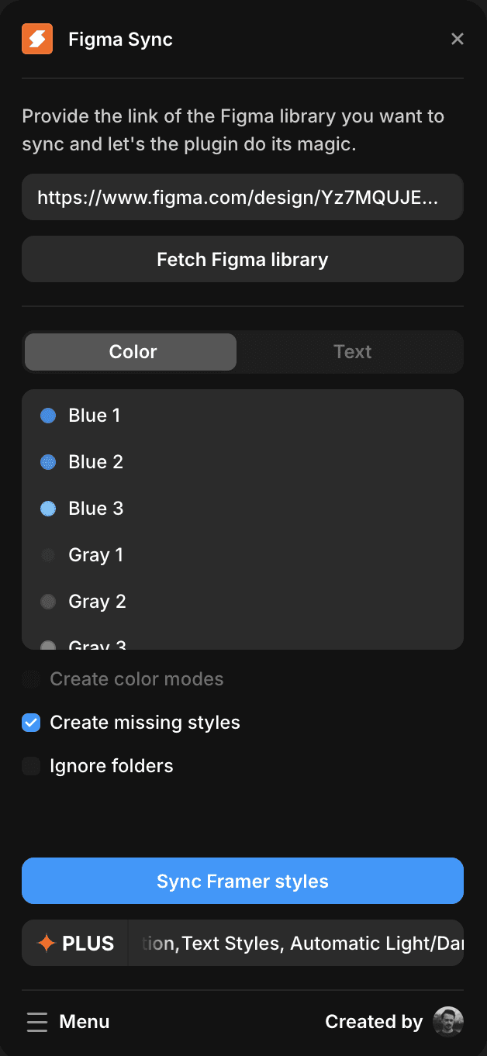Enable the Ignore folders checkbox
The width and height of the screenshot is (487, 1056).
31,765
